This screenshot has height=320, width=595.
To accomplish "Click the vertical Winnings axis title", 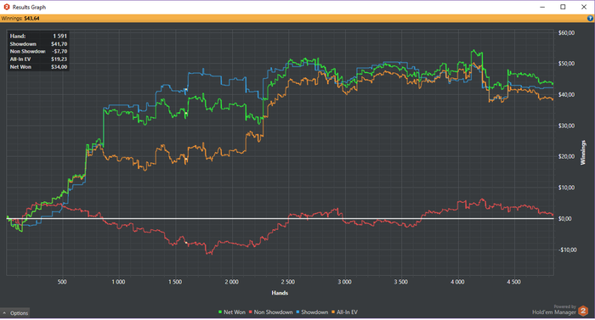I will click(583, 153).
